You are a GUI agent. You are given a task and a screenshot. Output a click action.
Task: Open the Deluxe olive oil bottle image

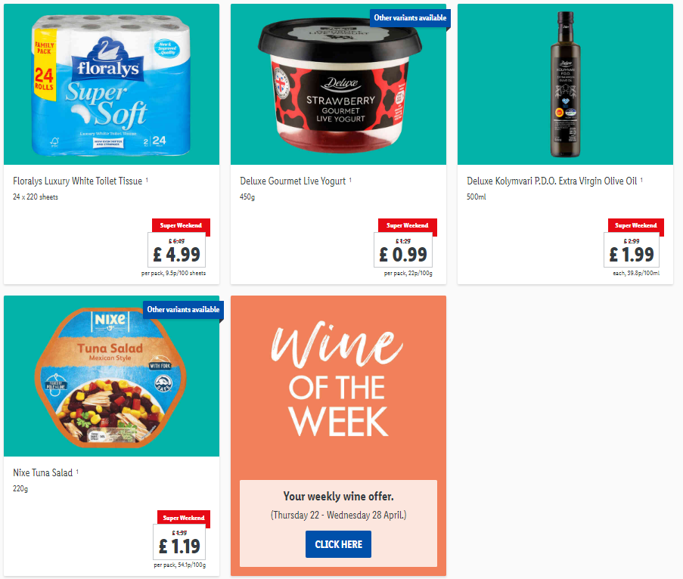pyautogui.click(x=566, y=84)
